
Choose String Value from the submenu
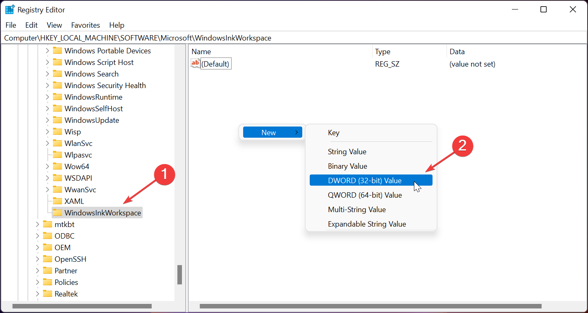371,152
